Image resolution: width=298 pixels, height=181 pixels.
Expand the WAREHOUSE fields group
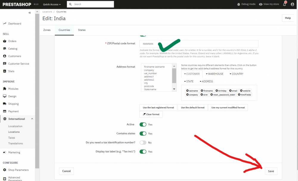click(x=215, y=74)
